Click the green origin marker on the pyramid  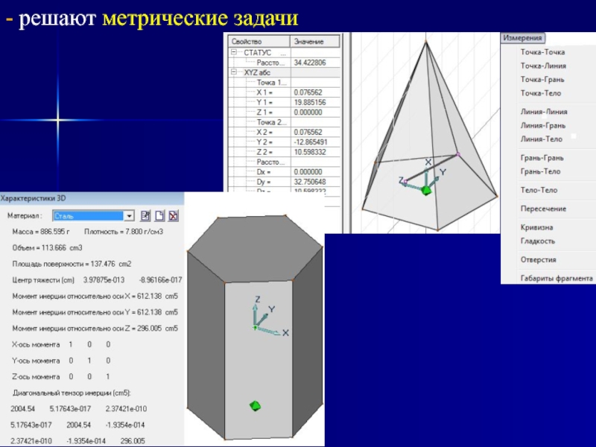point(426,191)
